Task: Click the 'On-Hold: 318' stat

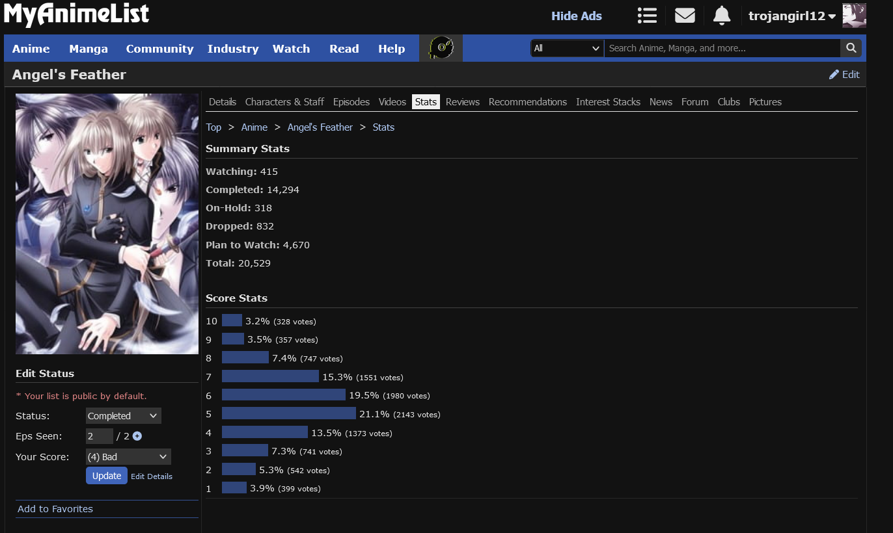Action: click(239, 208)
